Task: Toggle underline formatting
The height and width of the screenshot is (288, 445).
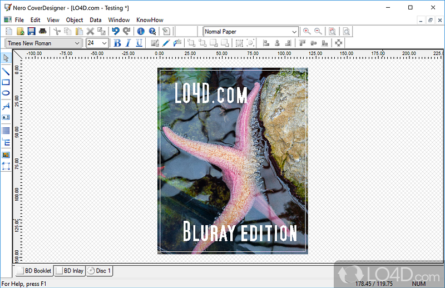Action: coord(139,43)
